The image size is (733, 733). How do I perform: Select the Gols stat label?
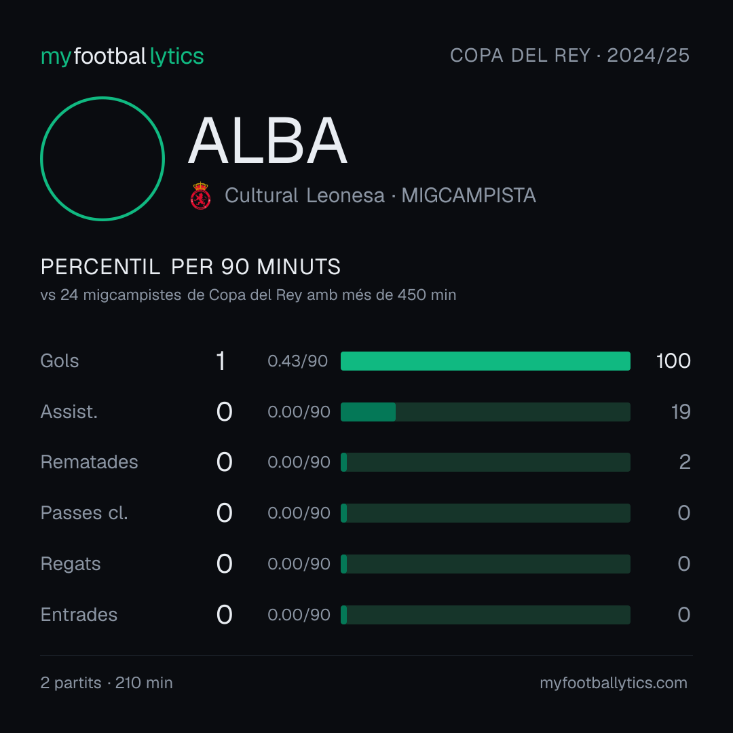(59, 361)
